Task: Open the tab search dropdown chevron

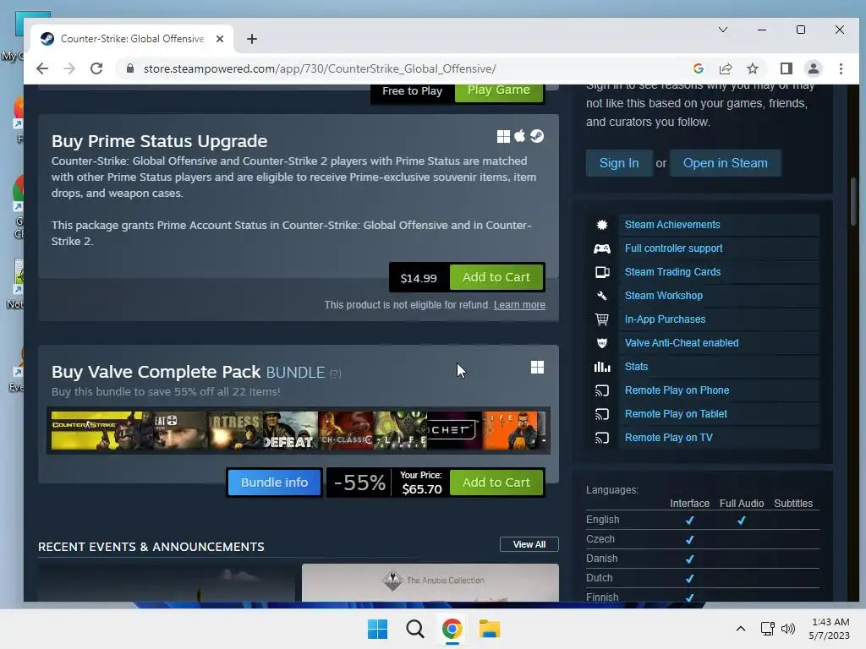Action: pos(722,30)
